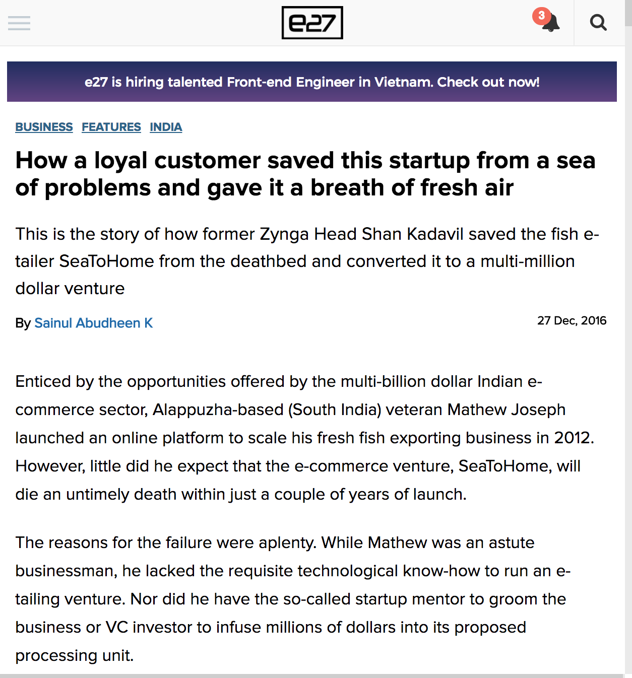Click the horizontal scrollbar at the bottom
632x678 pixels.
(311, 675)
